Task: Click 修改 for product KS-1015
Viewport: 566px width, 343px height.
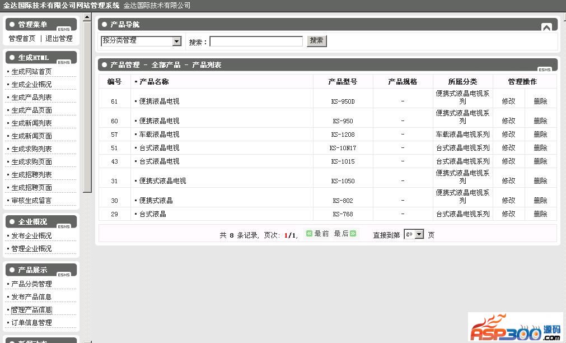Action: pyautogui.click(x=508, y=161)
